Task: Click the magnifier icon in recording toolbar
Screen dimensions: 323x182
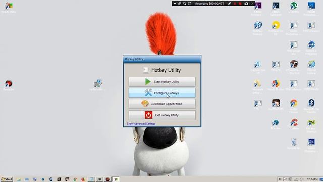Action: 185,4
